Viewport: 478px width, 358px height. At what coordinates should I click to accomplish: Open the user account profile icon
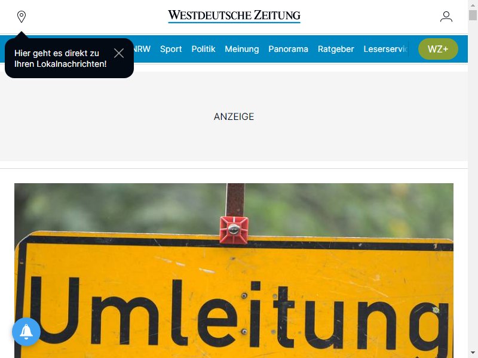point(446,17)
